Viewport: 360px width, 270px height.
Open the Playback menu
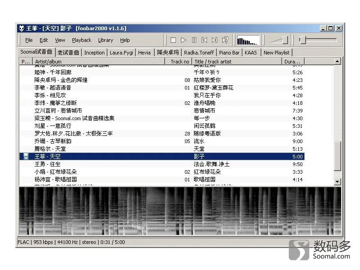81,40
